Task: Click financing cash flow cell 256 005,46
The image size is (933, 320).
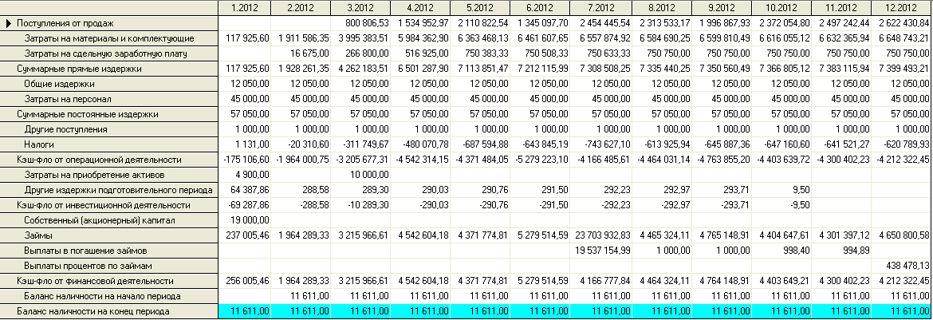Action: coord(245,281)
